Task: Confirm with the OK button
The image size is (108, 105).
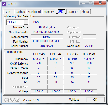Action: (95, 100)
